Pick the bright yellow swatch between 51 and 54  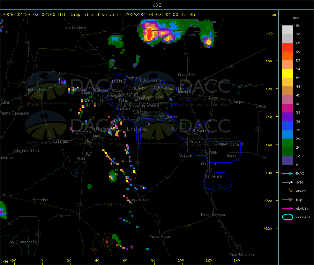[x=287, y=73]
